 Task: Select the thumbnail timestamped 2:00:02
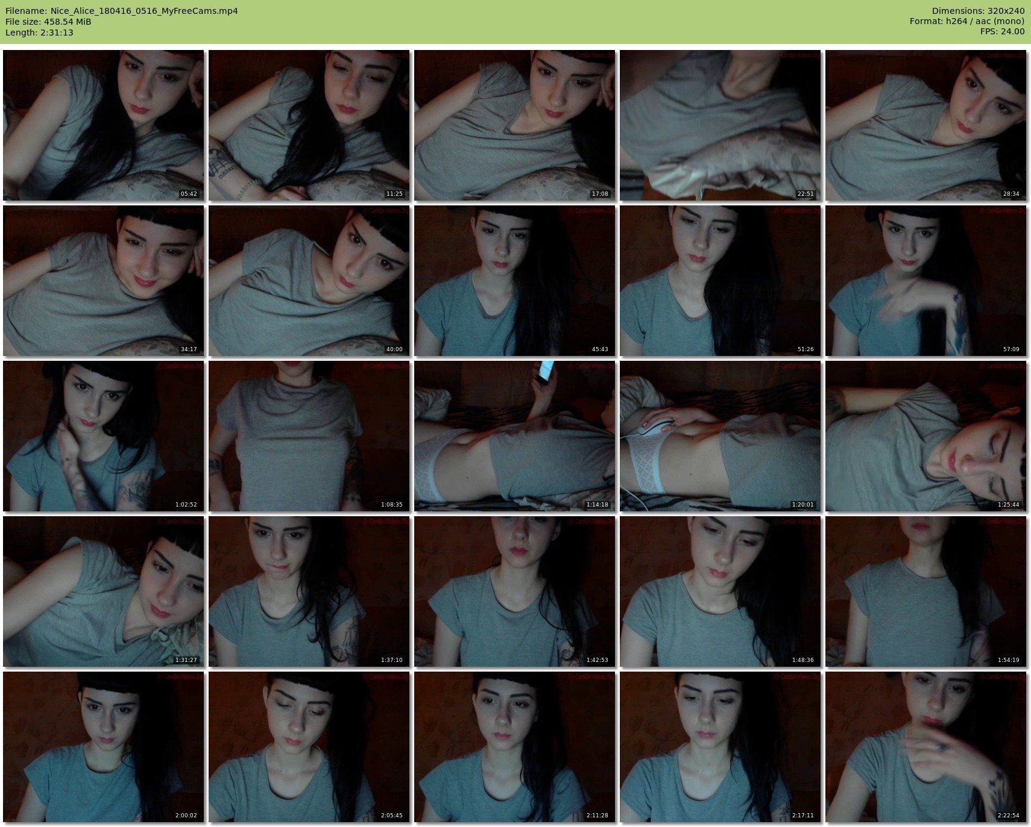[x=104, y=747]
